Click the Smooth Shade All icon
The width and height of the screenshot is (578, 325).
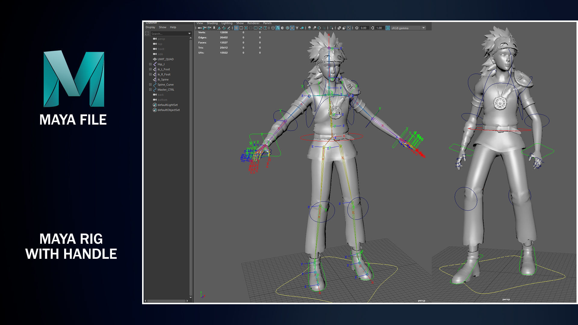(x=278, y=28)
